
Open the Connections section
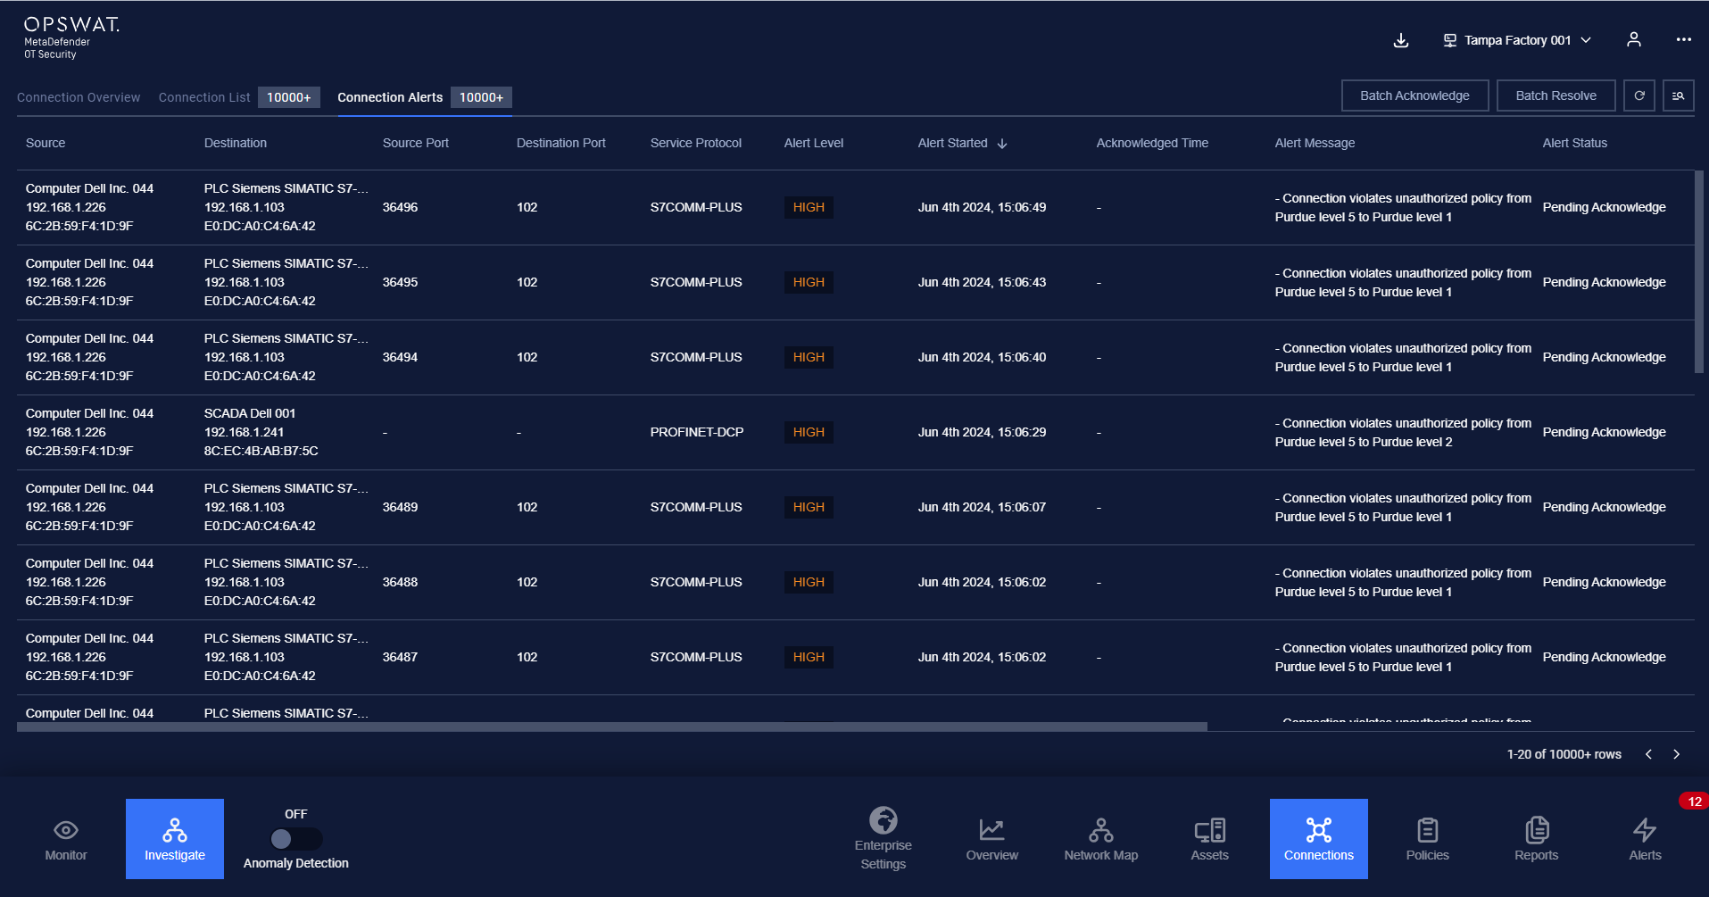tap(1319, 839)
